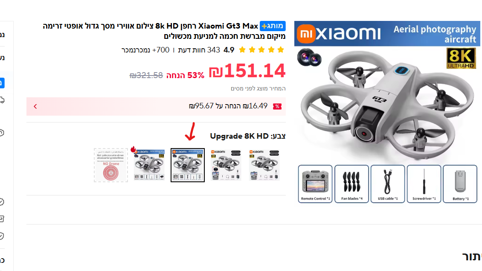Click the yellow star rating icons
This screenshot has width=482, height=271.
261,50
